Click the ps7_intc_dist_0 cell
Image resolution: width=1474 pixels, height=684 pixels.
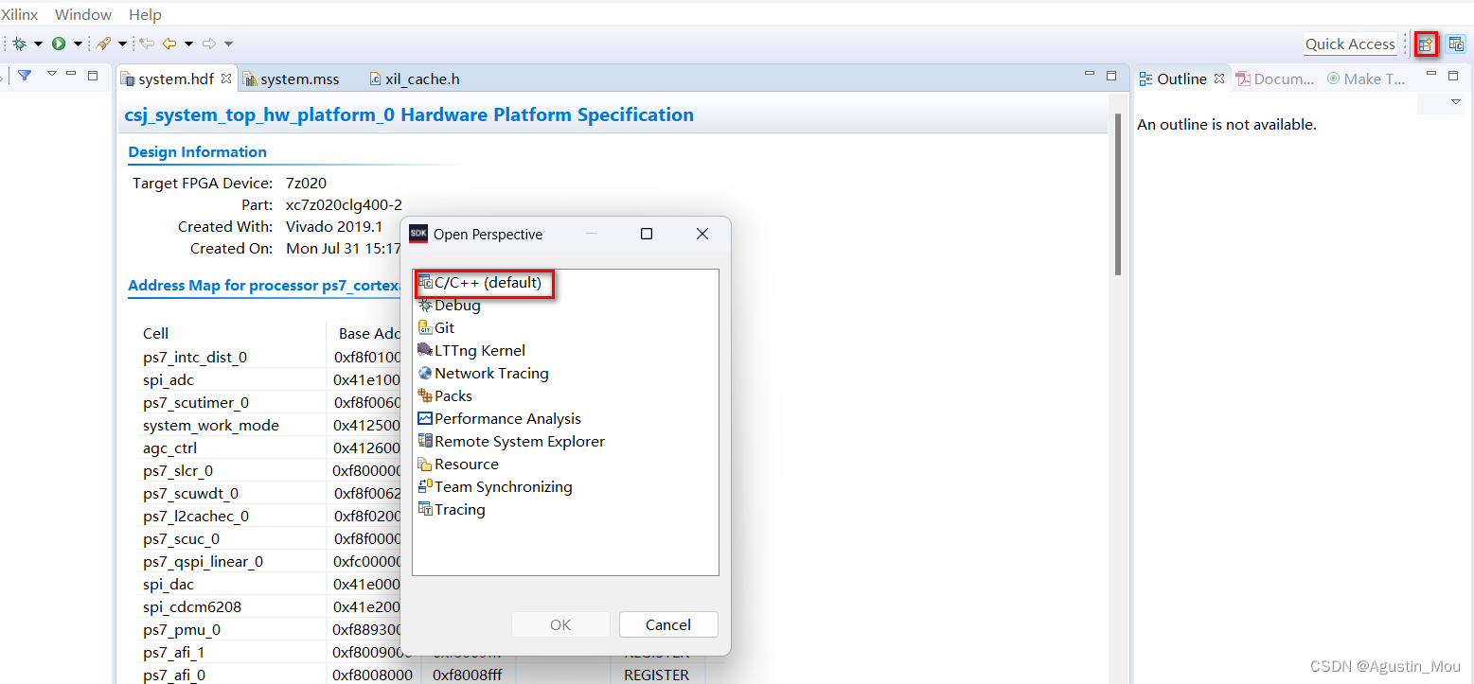click(195, 357)
